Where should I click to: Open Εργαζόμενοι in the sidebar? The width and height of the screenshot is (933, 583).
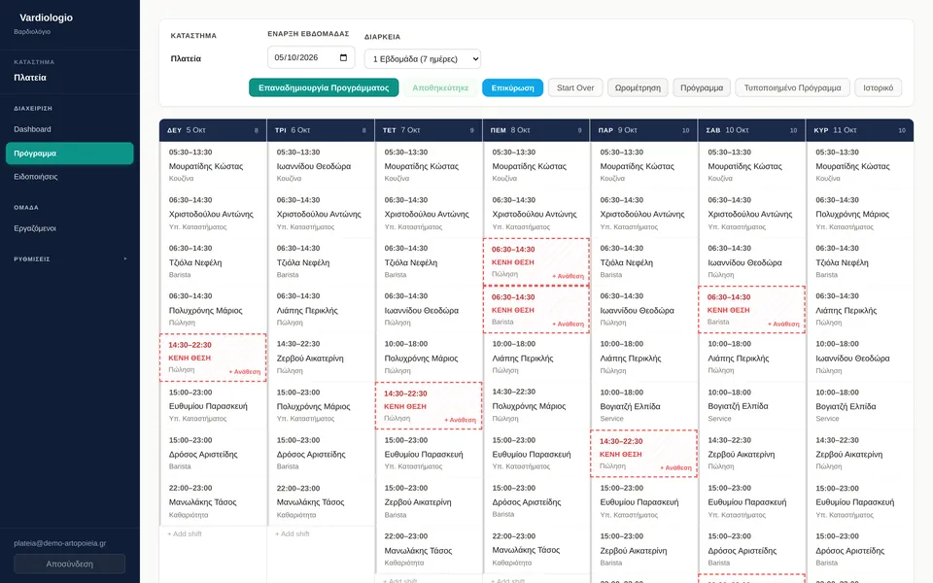[x=70, y=227]
